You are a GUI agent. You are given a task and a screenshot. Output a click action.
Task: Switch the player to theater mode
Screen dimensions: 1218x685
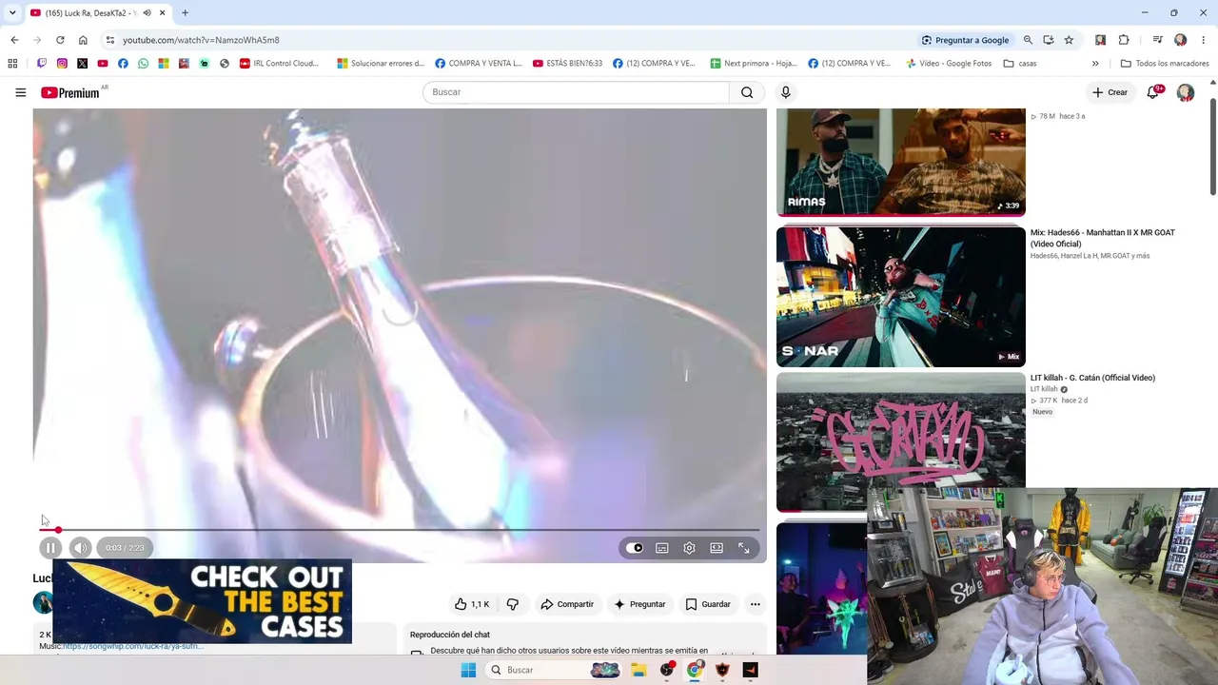tap(717, 548)
